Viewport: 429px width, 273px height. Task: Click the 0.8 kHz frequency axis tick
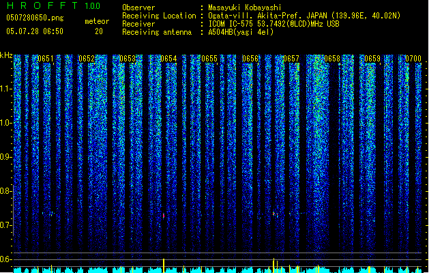pyautogui.click(x=6, y=191)
